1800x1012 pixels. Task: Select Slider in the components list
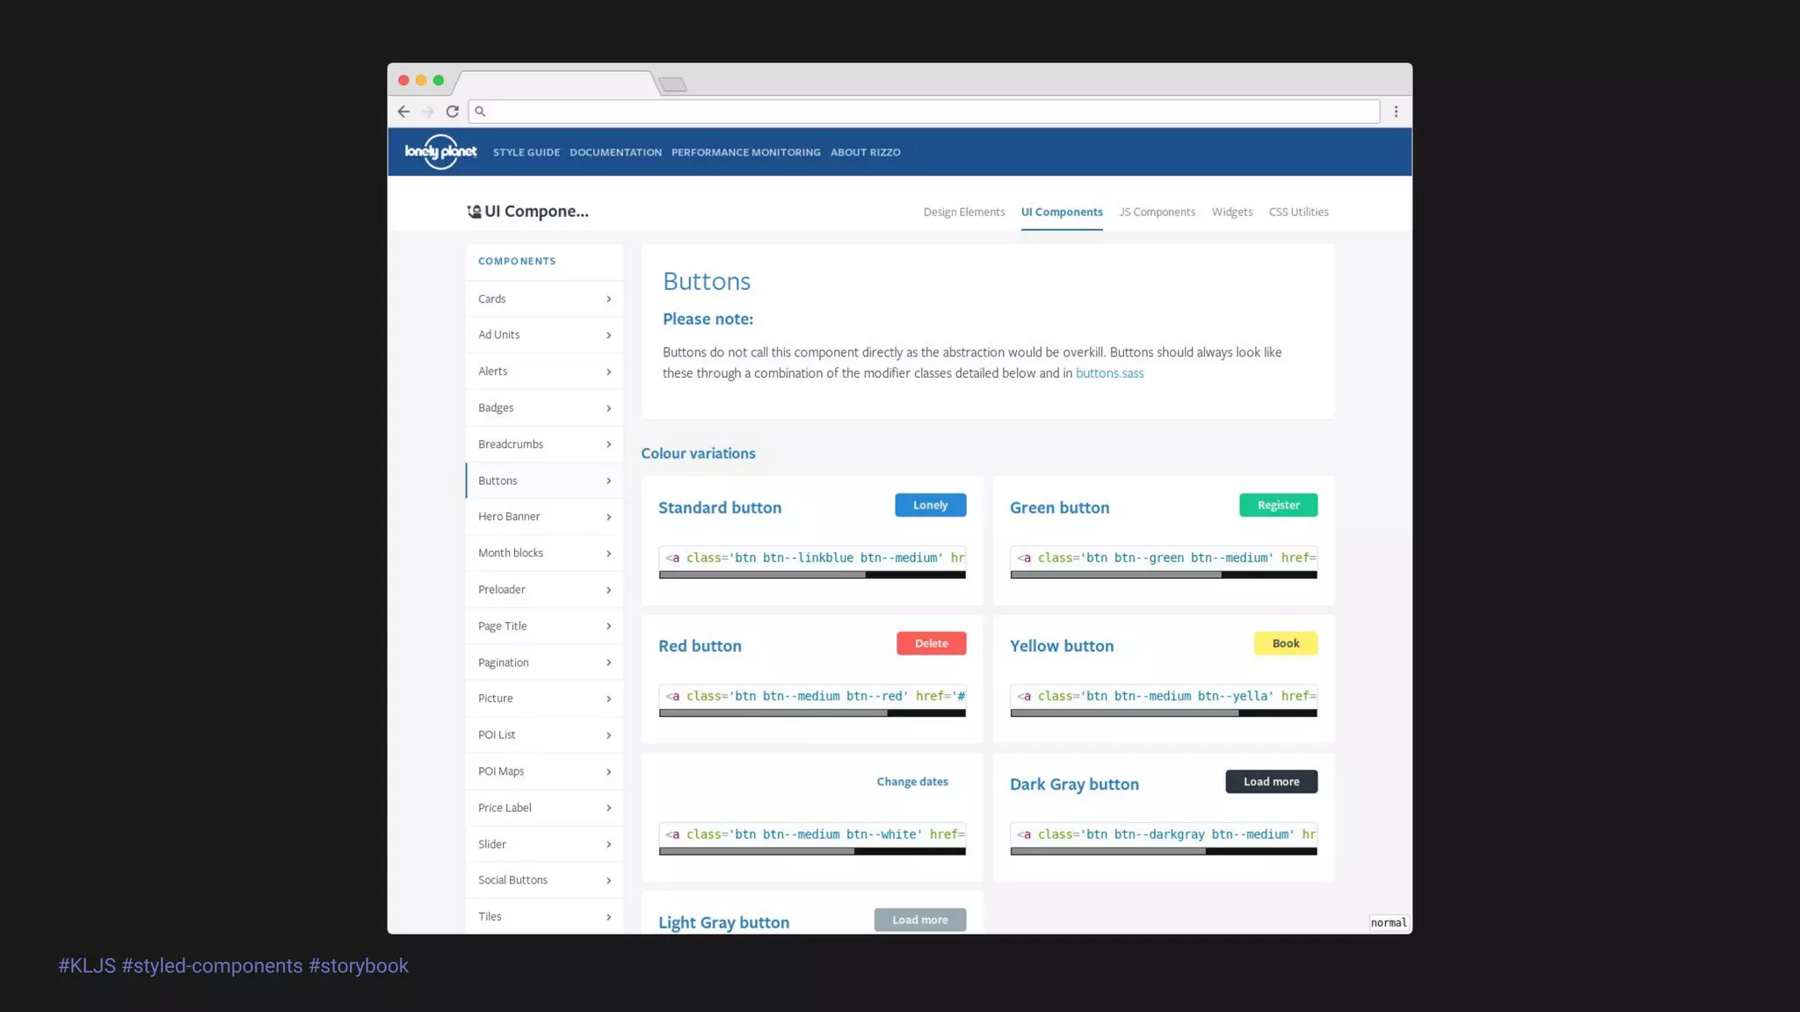tap(544, 844)
